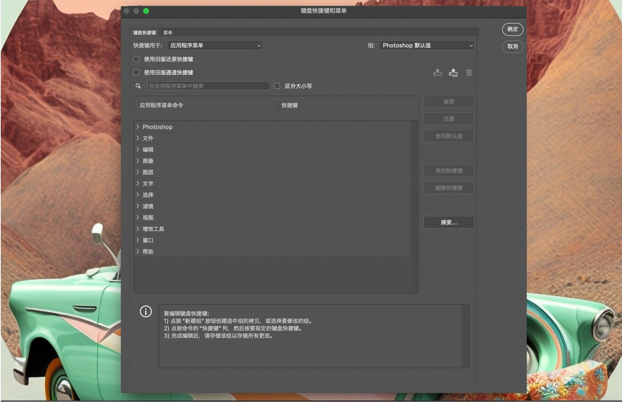The width and height of the screenshot is (622, 402).
Task: Click inside the 在应用程序菜单中搜索 search field
Action: 208,86
